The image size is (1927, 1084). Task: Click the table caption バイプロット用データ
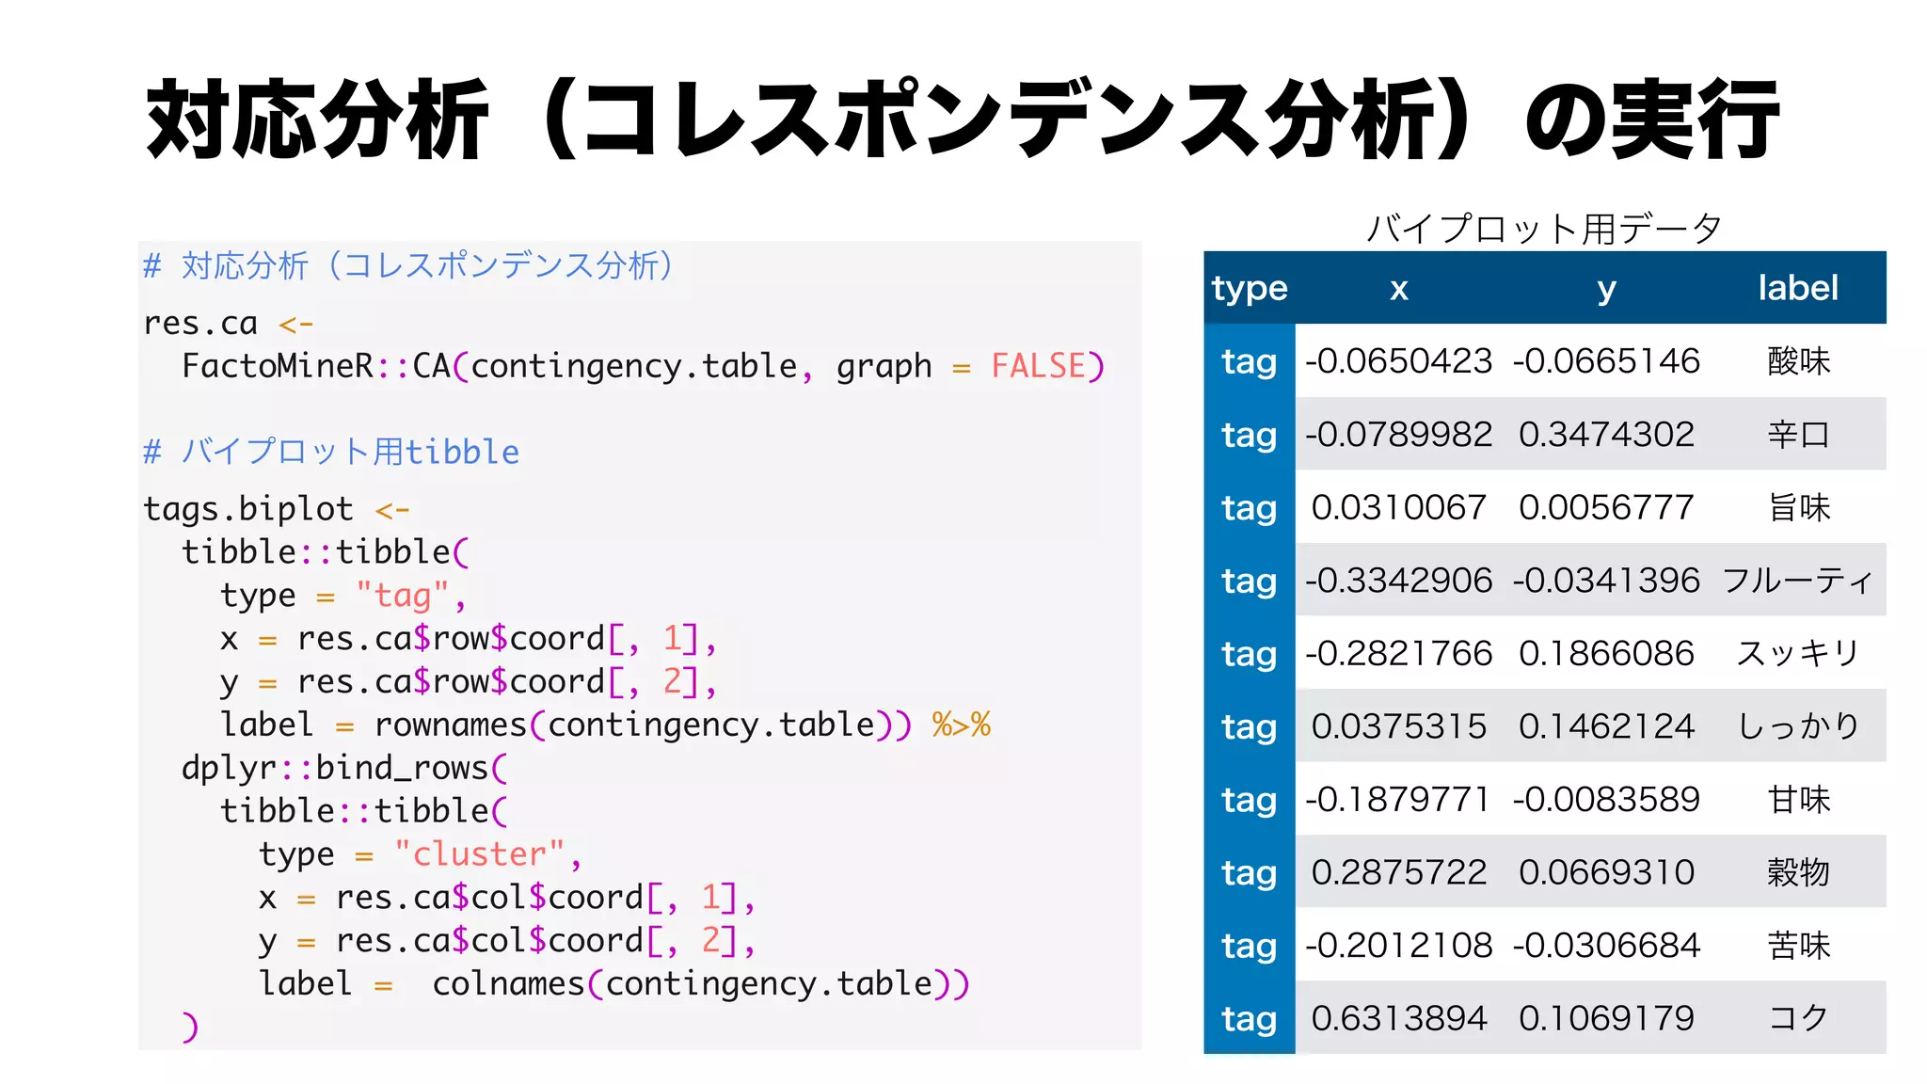(x=1544, y=229)
